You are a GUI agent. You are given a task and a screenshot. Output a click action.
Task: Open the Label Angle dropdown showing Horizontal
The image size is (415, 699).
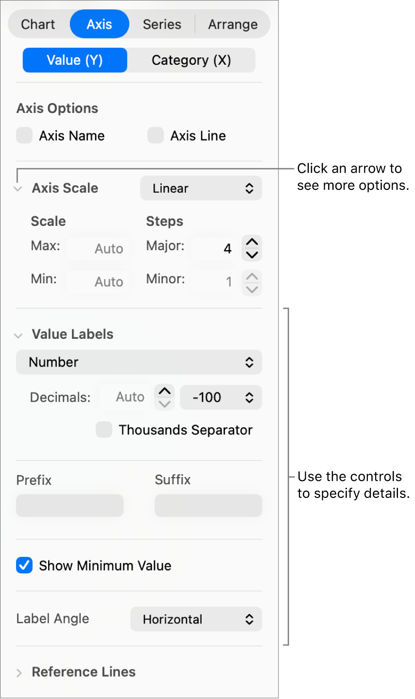click(196, 619)
